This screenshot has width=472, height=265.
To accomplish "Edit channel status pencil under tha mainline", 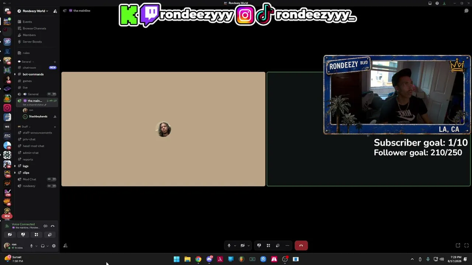I will coord(45,105).
